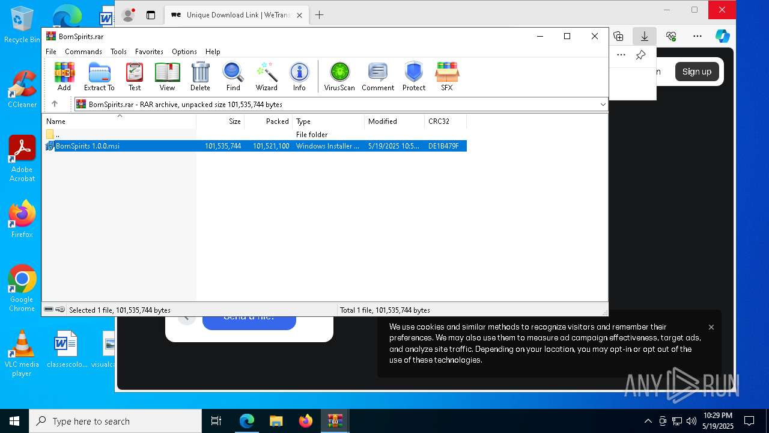Open the File menu
This screenshot has height=433, width=769.
coord(51,52)
